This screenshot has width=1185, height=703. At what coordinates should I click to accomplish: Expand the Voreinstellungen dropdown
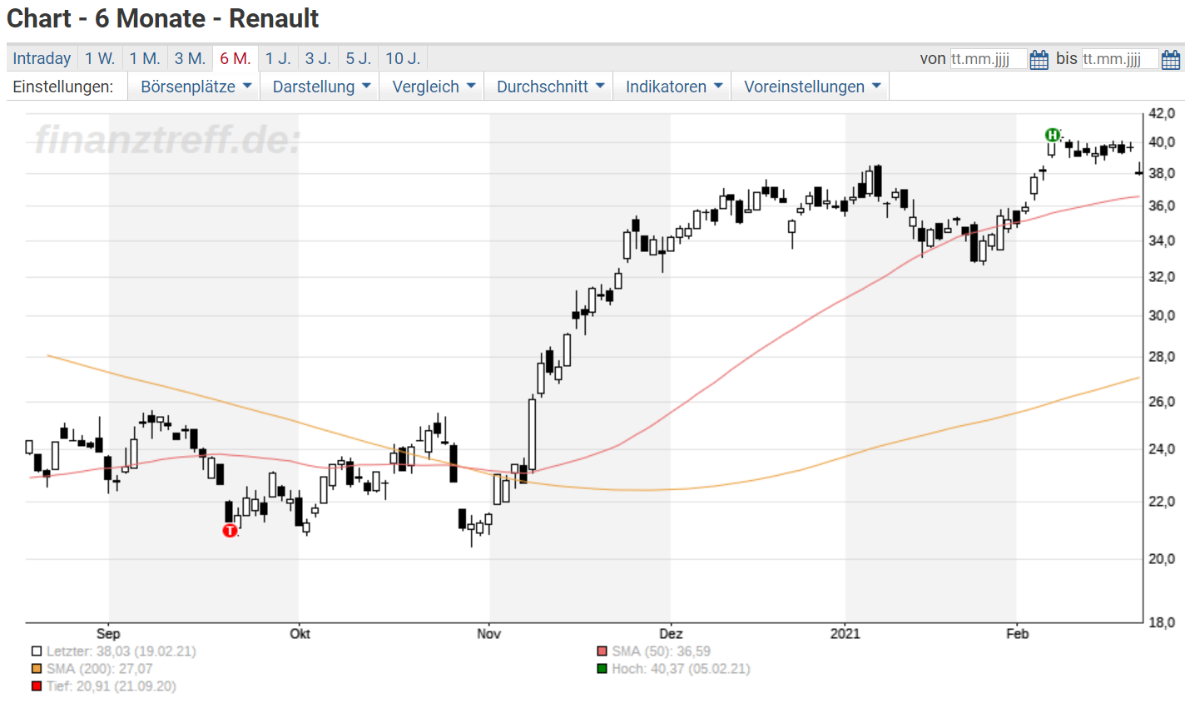(x=811, y=87)
